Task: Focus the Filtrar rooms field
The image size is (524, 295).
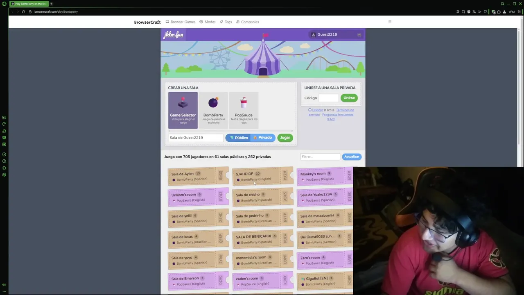Action: coord(320,157)
